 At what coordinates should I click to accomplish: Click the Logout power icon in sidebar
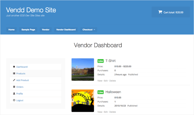tap(14, 100)
